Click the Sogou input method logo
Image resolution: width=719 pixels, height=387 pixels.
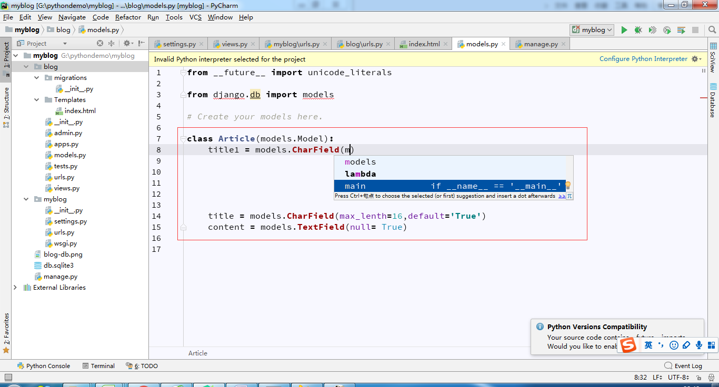(x=628, y=345)
